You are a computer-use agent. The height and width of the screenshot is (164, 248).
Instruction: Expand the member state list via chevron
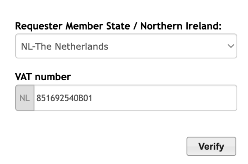click(x=231, y=46)
